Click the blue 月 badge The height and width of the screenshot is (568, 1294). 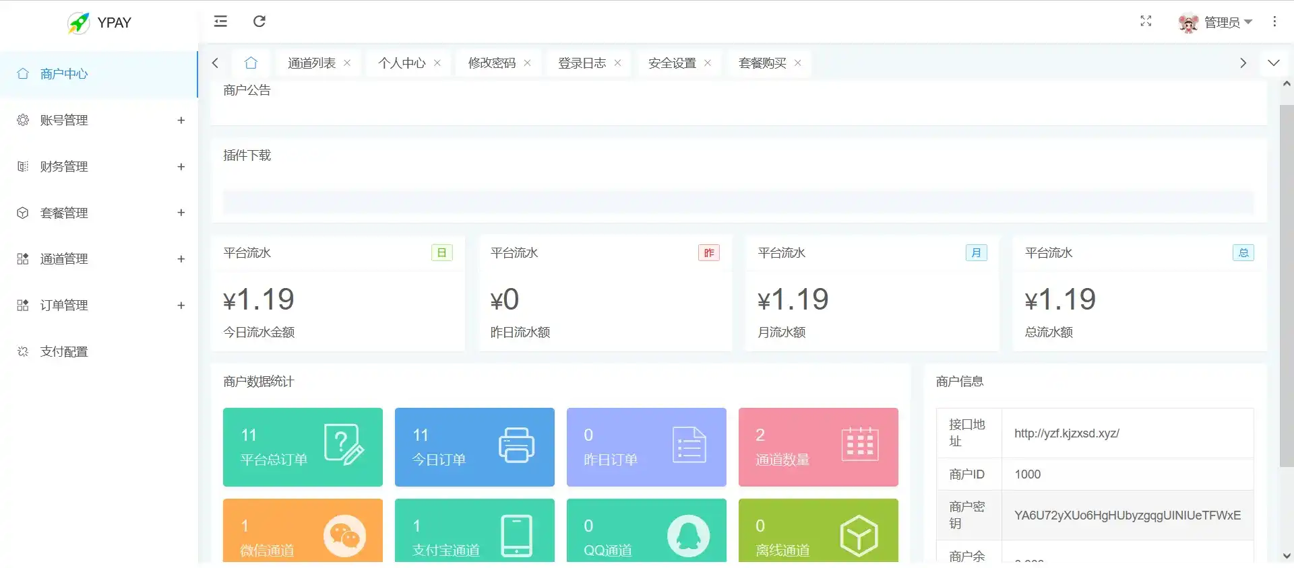[x=977, y=253]
